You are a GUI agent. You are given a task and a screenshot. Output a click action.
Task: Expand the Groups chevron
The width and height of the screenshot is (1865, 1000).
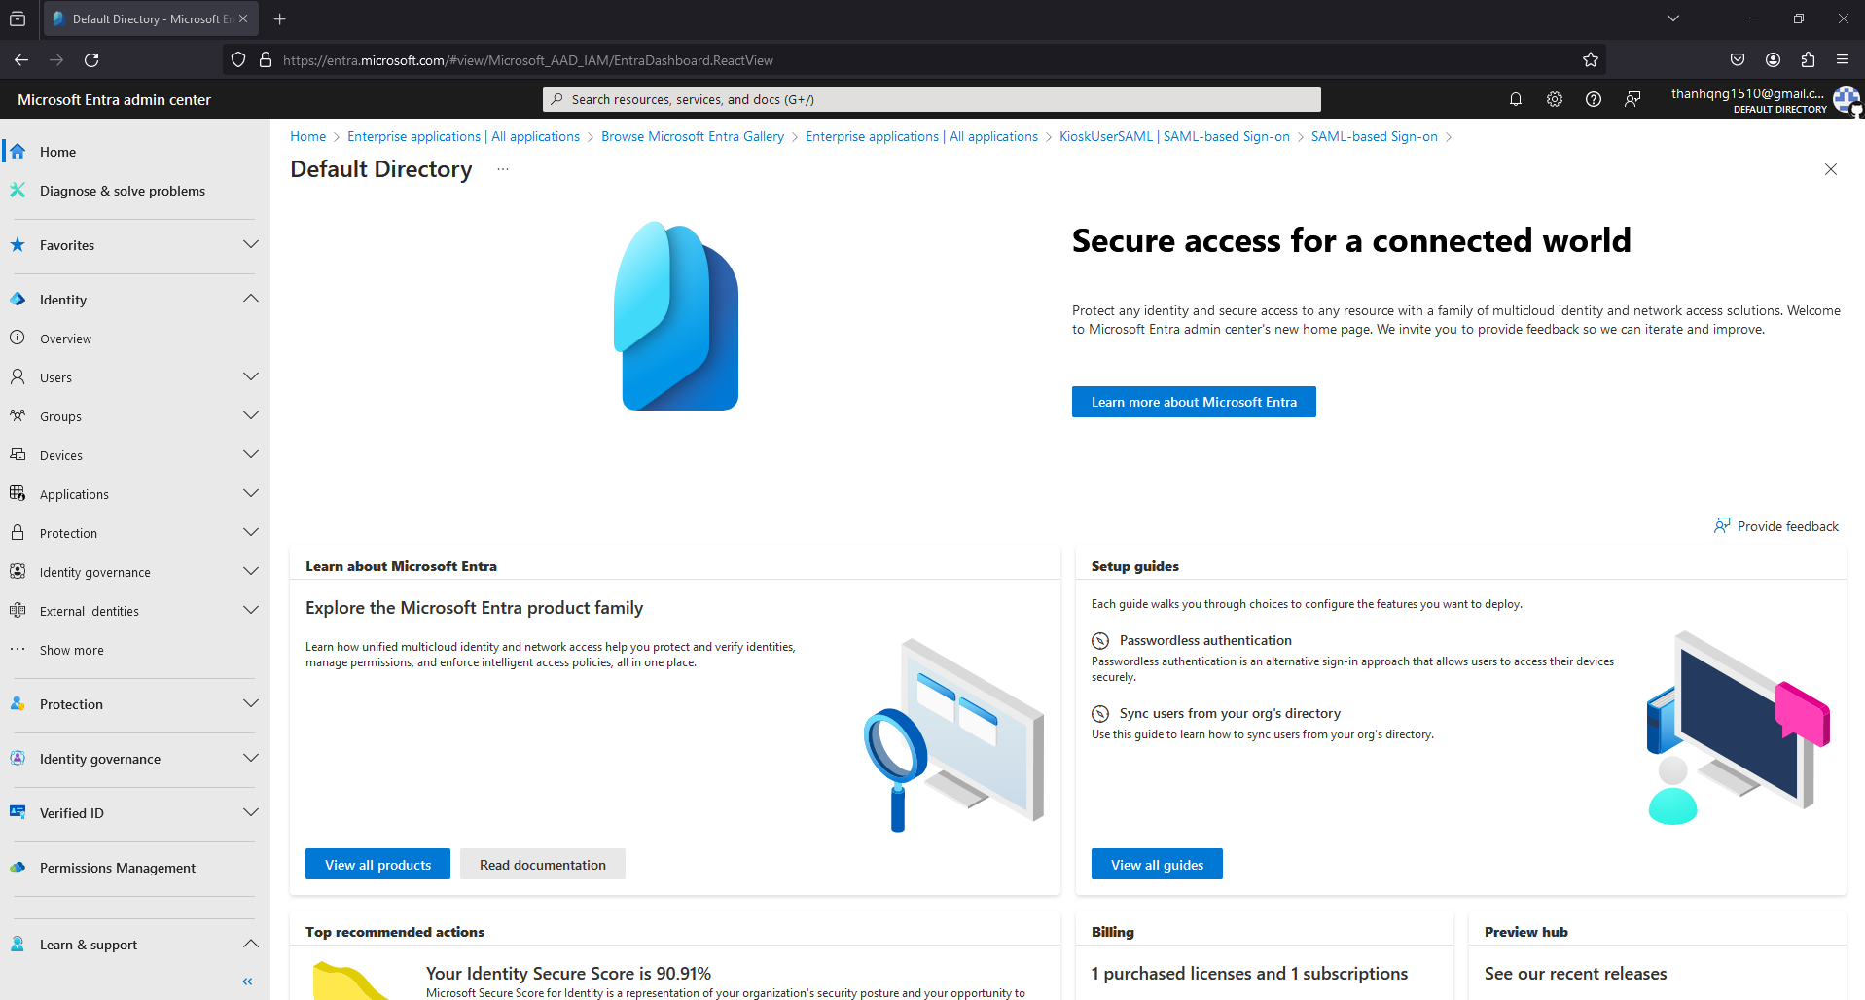click(251, 416)
